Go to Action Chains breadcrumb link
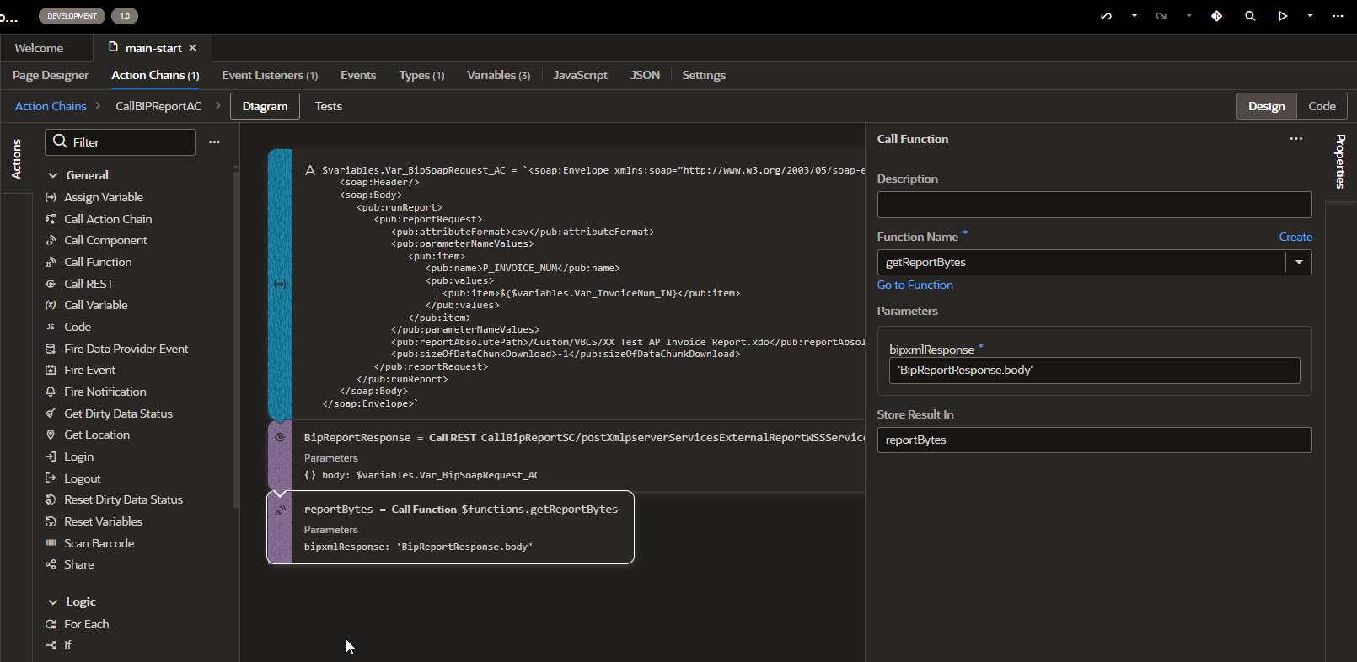The image size is (1357, 662). click(x=51, y=106)
